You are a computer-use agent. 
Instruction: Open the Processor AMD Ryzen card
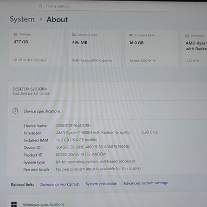195,49
